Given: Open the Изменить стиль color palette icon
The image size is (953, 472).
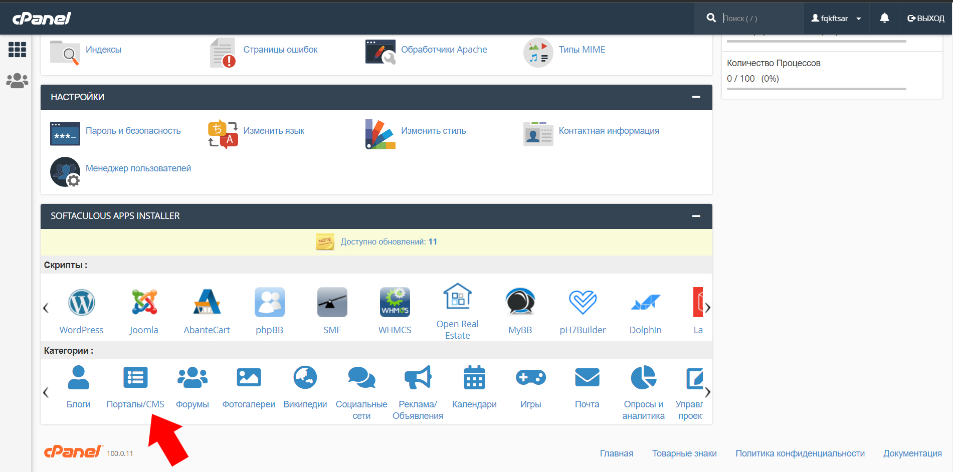Looking at the screenshot, I should pos(380,134).
